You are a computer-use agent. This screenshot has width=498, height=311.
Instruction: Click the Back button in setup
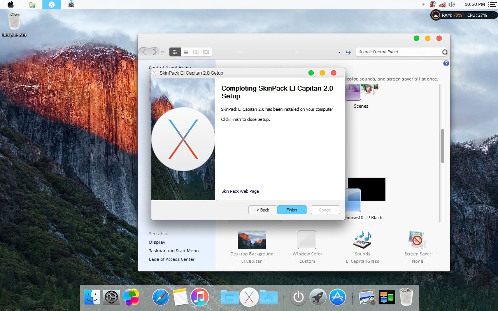263,210
